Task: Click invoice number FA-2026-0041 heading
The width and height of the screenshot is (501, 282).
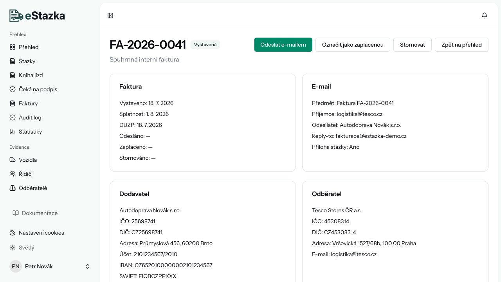Action: 148,45
